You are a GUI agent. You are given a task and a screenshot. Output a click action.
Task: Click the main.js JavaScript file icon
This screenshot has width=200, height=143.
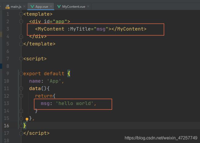coord(8,6)
